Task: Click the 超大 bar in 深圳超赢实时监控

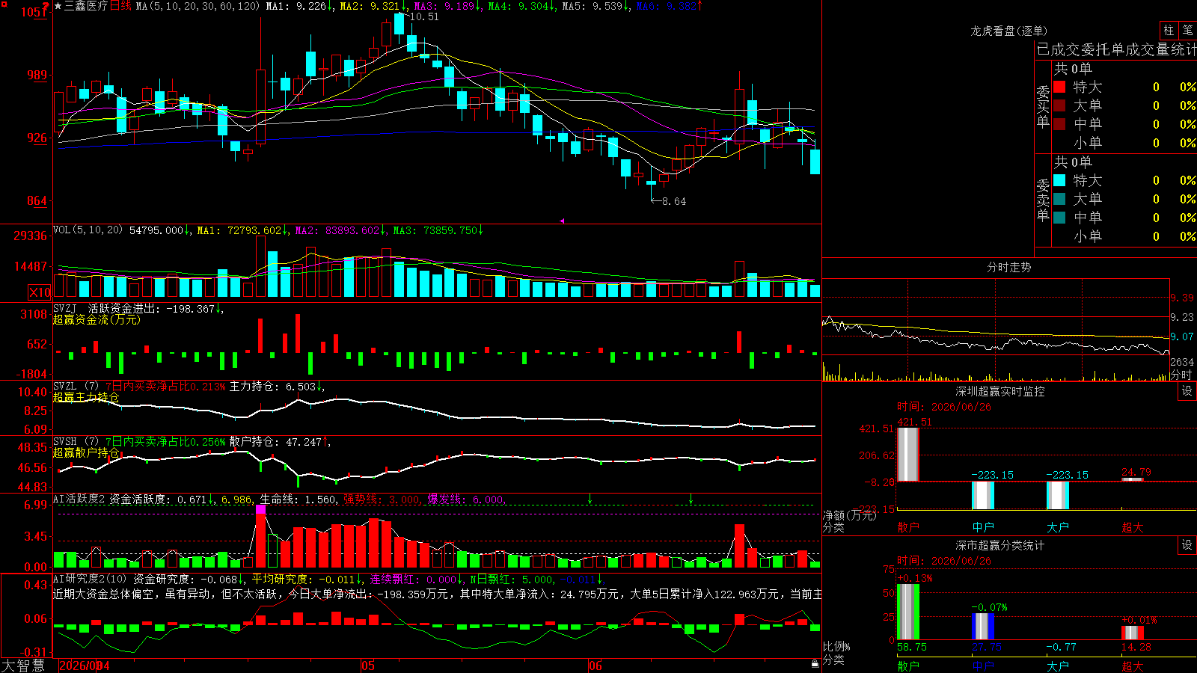Action: (1133, 479)
